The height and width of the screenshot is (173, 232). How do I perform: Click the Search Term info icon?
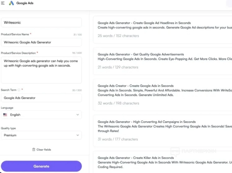pyautogui.click(x=19, y=90)
